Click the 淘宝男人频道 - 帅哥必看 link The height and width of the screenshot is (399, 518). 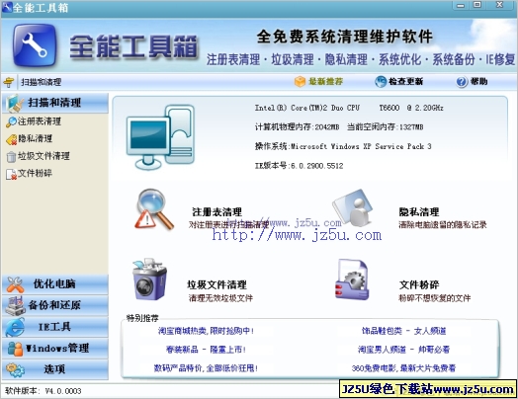pyautogui.click(x=403, y=350)
